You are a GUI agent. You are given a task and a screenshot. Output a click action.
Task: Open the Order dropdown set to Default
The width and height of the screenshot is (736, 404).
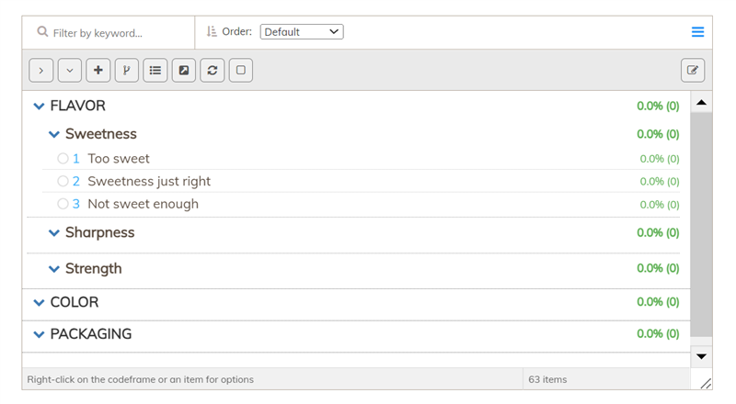302,32
